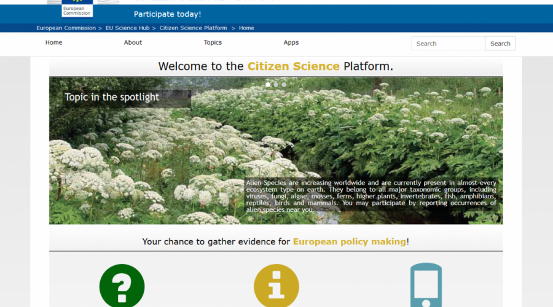Click the 'Topic in the spotlight' label
The height and width of the screenshot is (307, 553).
(x=112, y=97)
